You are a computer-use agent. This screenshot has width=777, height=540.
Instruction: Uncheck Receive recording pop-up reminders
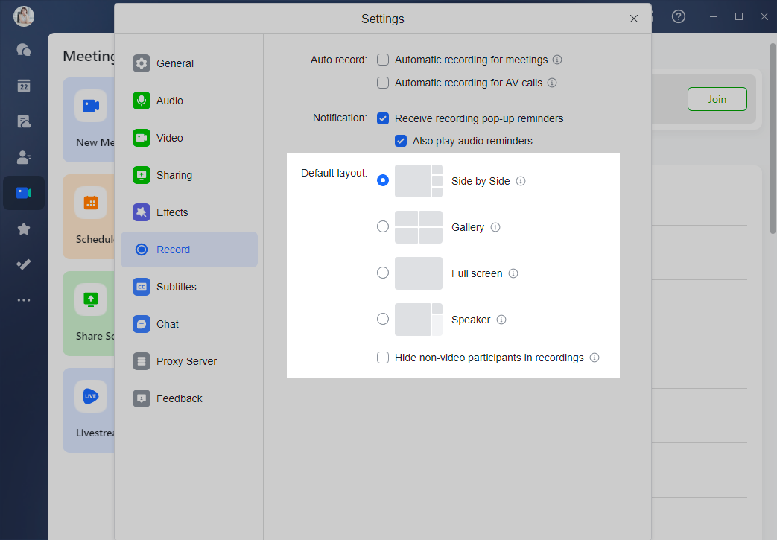point(383,118)
